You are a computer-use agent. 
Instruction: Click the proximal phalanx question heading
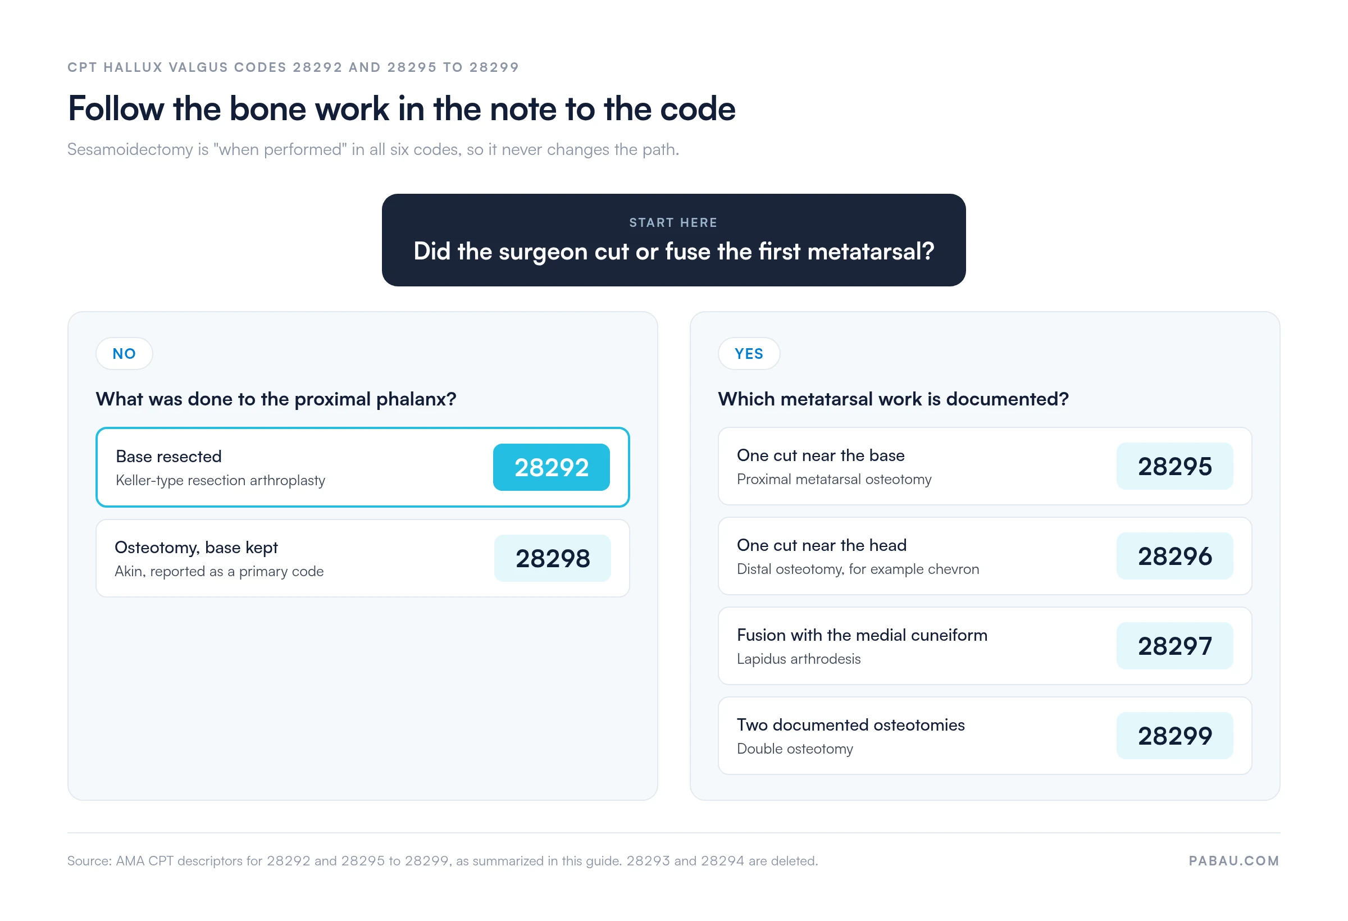pyautogui.click(x=276, y=399)
